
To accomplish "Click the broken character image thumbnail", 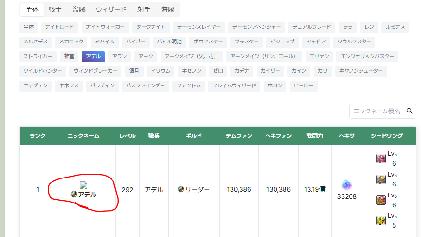I will pos(84,185).
